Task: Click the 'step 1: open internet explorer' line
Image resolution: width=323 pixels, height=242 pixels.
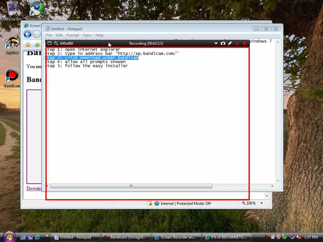Action: (x=83, y=49)
